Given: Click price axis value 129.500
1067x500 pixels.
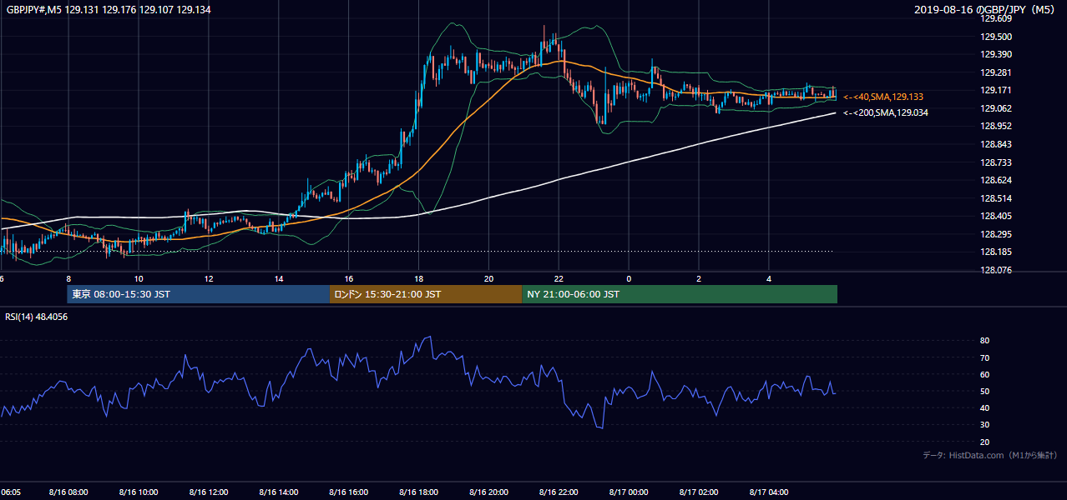Looking at the screenshot, I should tap(995, 37).
